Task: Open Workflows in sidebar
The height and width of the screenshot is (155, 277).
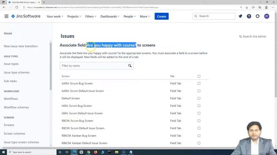Action: [11, 99]
